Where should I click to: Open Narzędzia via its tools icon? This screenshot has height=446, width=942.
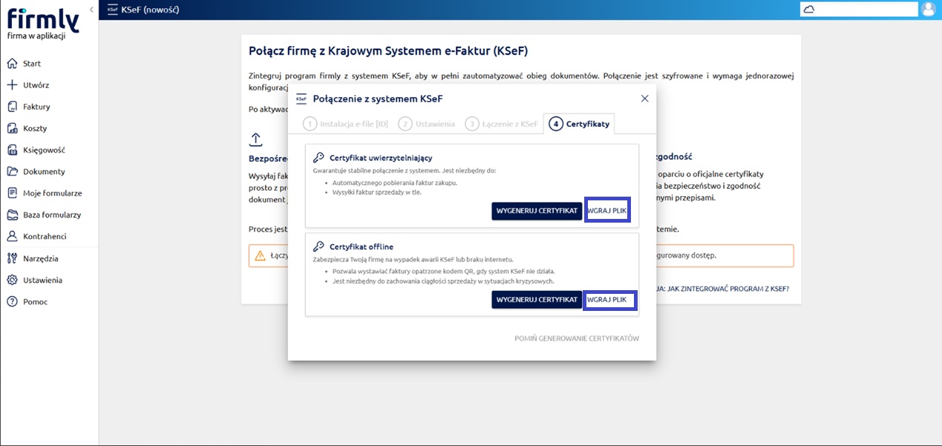pos(12,258)
